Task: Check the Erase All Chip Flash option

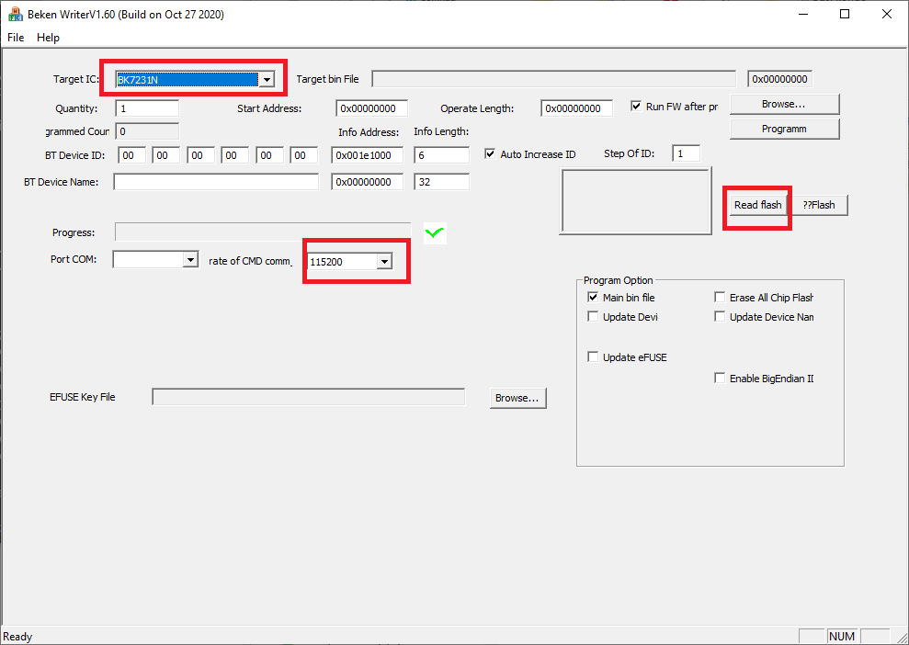Action: (x=720, y=298)
